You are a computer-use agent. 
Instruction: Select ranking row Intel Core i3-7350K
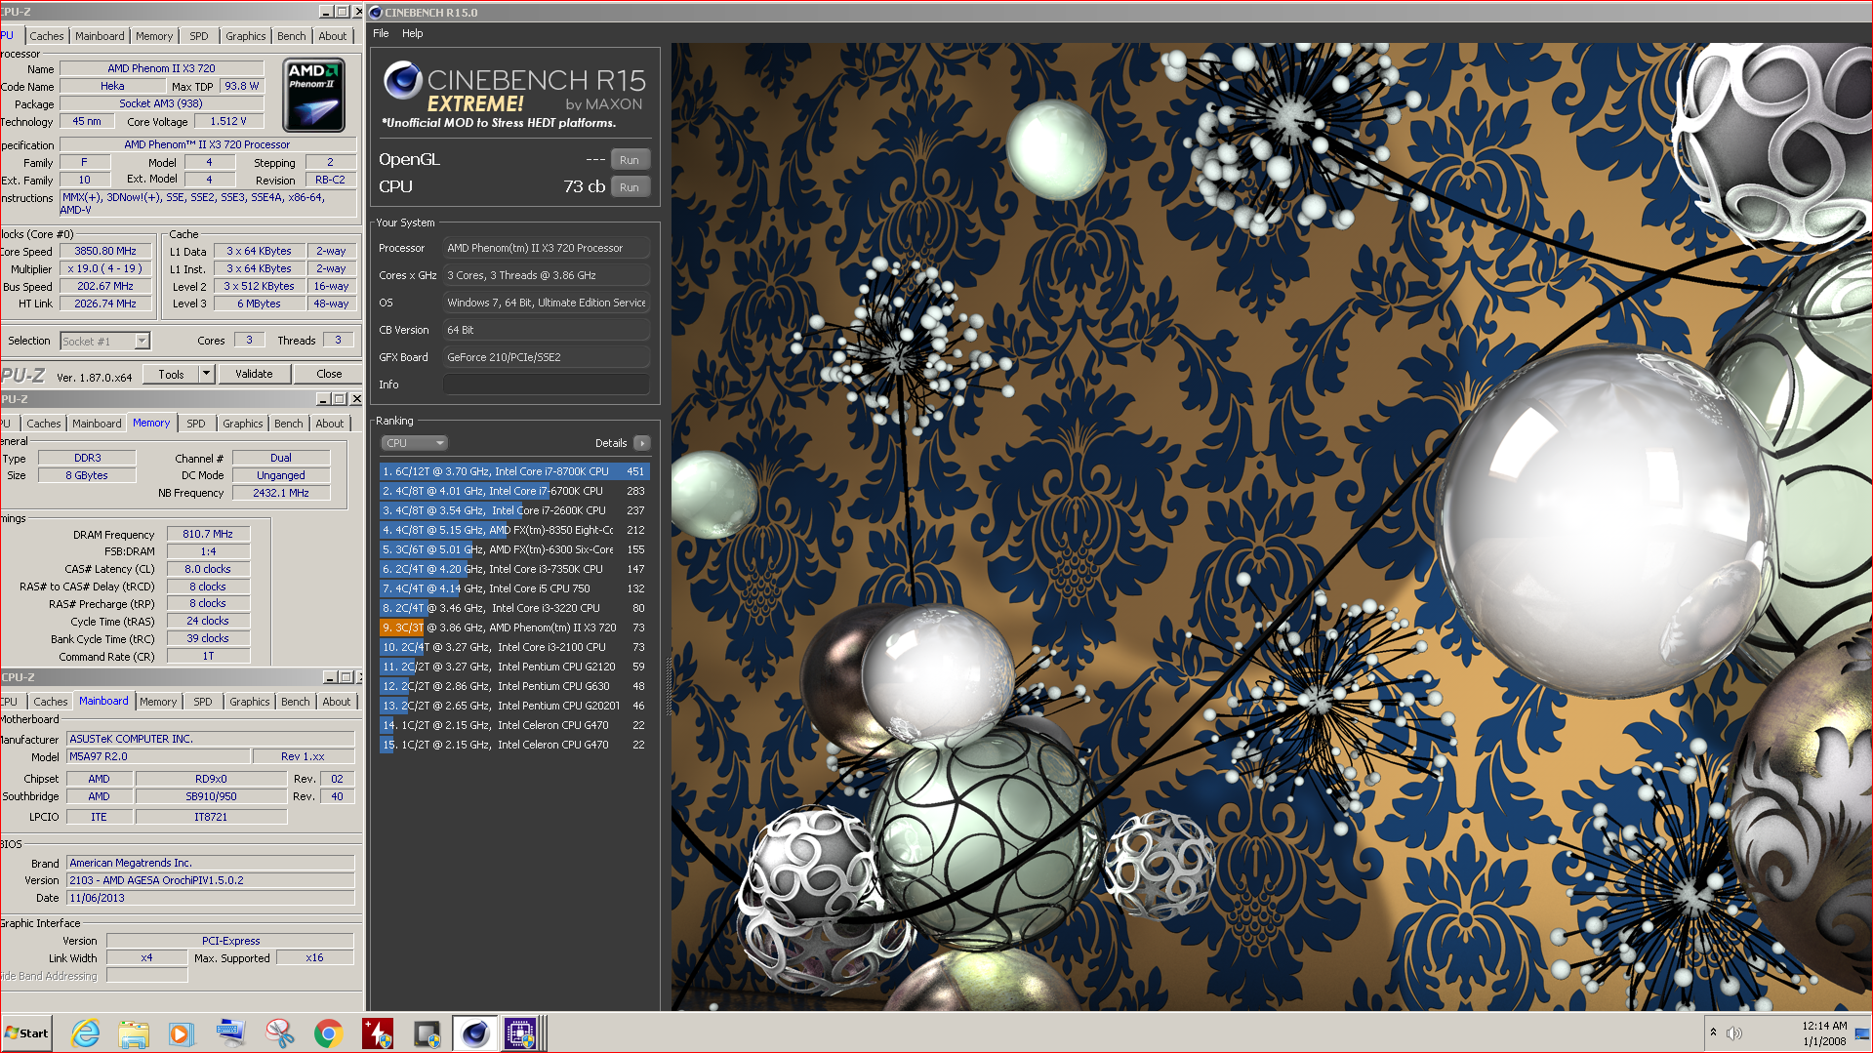514,569
